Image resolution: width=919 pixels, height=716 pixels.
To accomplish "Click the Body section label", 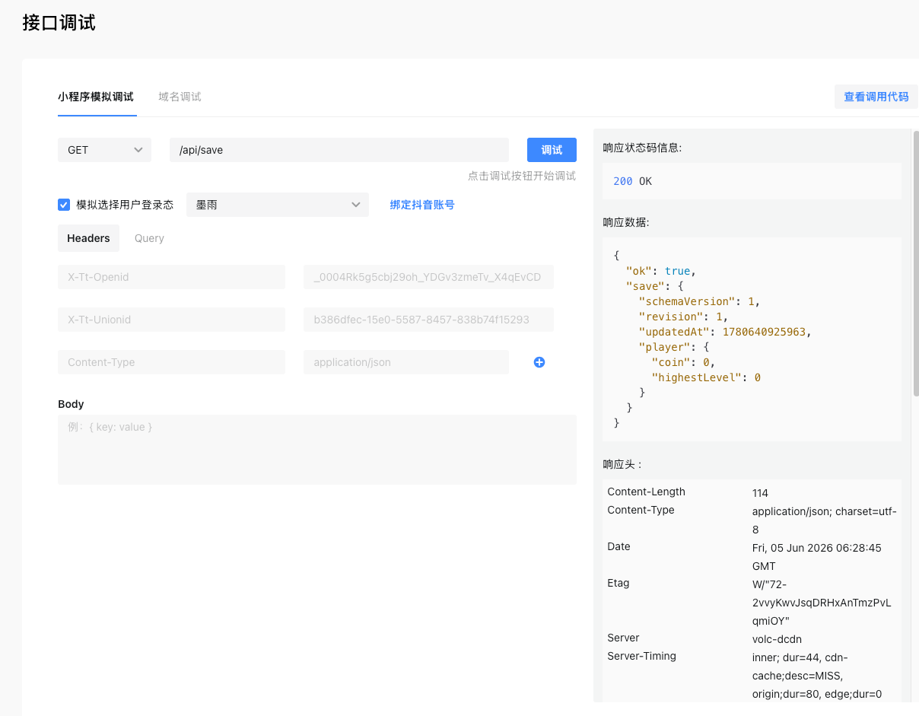I will click(x=71, y=404).
